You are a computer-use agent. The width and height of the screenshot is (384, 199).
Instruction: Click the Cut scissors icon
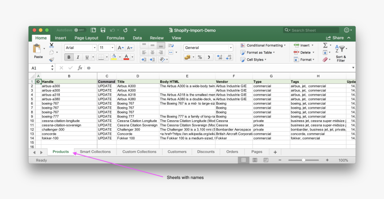52,45
